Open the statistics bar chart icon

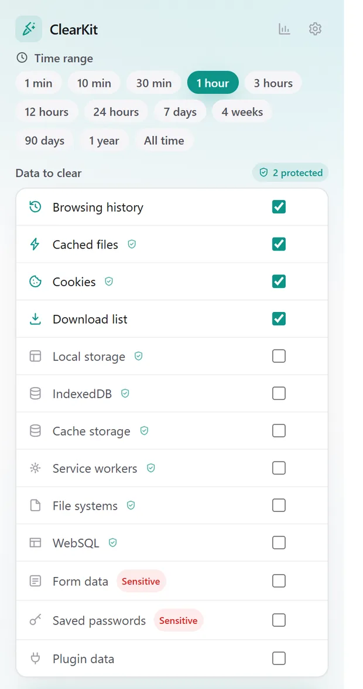285,29
